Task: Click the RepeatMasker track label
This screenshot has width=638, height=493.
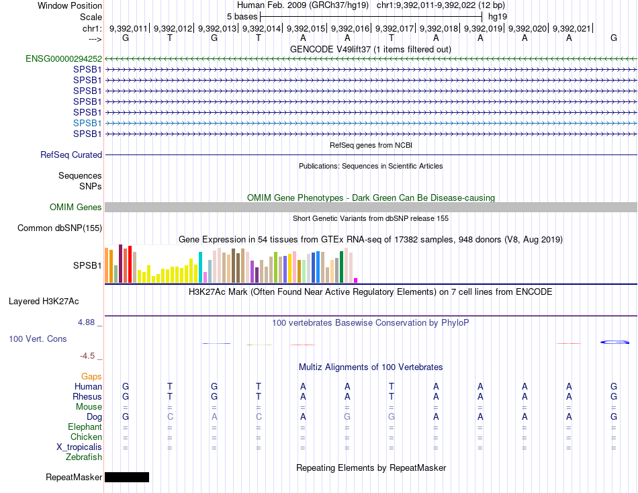Action: click(x=74, y=477)
